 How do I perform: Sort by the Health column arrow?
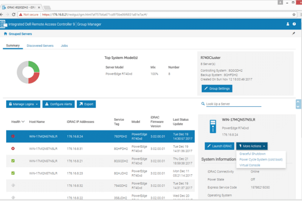point(23,122)
